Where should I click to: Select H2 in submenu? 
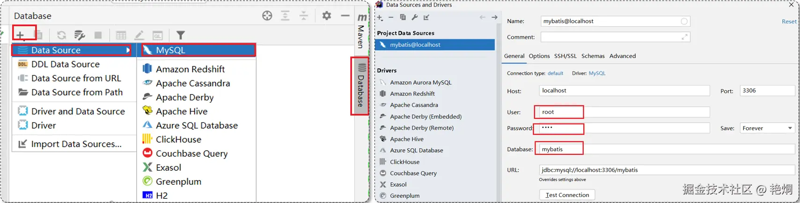coord(197,196)
